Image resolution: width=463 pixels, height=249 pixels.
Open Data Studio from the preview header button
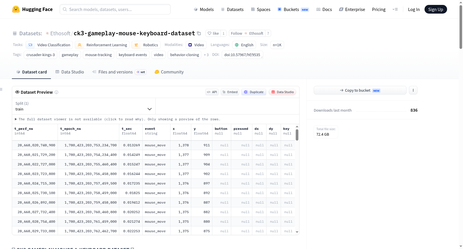point(282,92)
